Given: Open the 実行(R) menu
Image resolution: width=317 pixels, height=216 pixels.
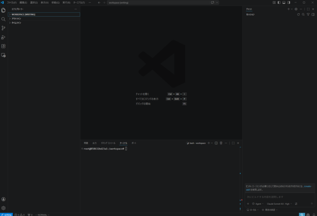Looking at the screenshot, I should [x=66, y=3].
